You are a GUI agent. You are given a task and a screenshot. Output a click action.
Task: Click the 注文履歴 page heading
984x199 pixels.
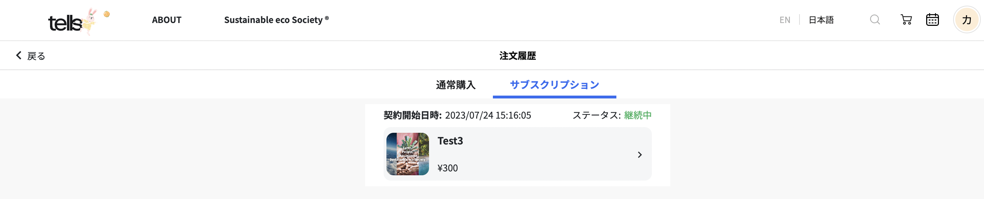click(517, 56)
